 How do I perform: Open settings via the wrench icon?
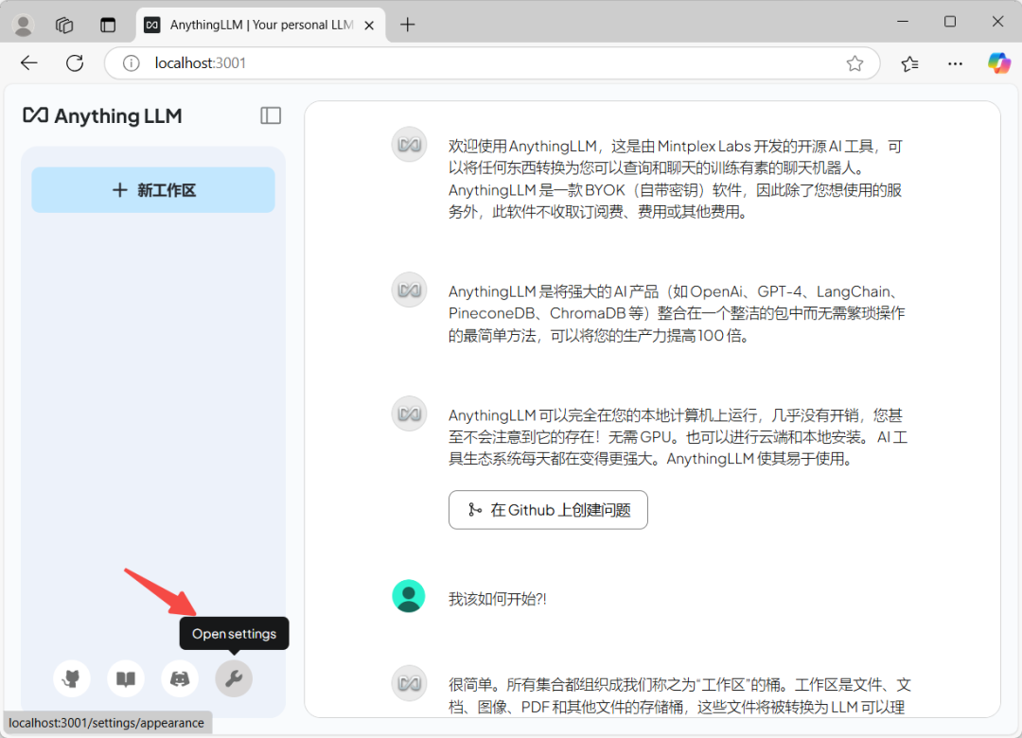click(x=234, y=678)
